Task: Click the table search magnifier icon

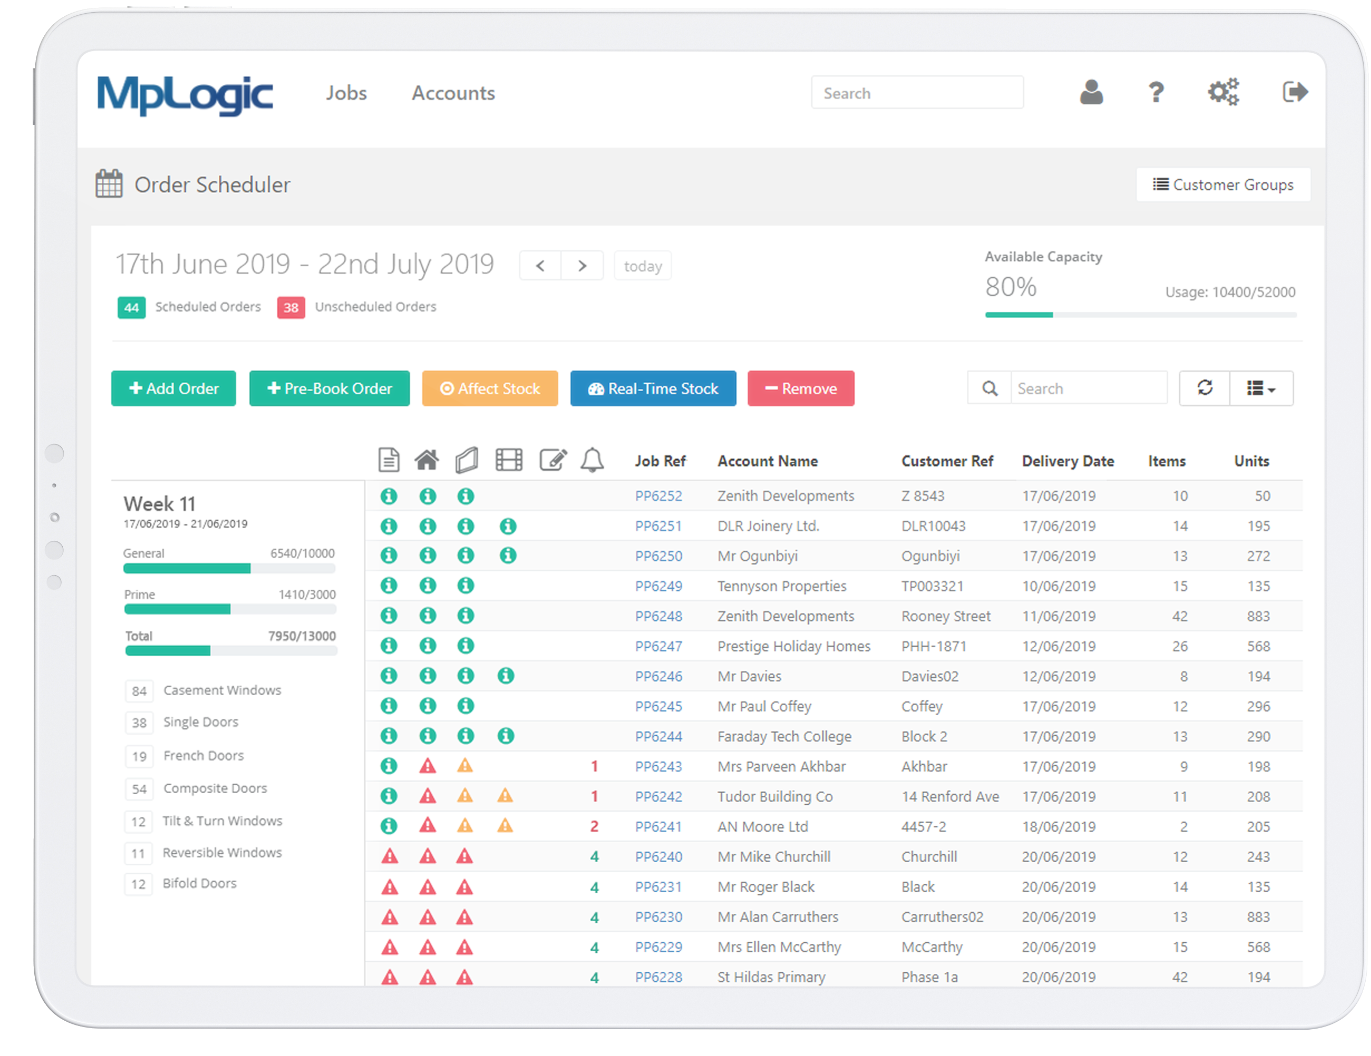Action: click(x=990, y=388)
